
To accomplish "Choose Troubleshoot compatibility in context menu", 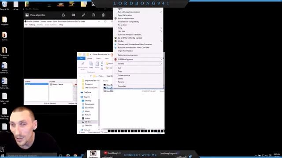I will point(138,22).
